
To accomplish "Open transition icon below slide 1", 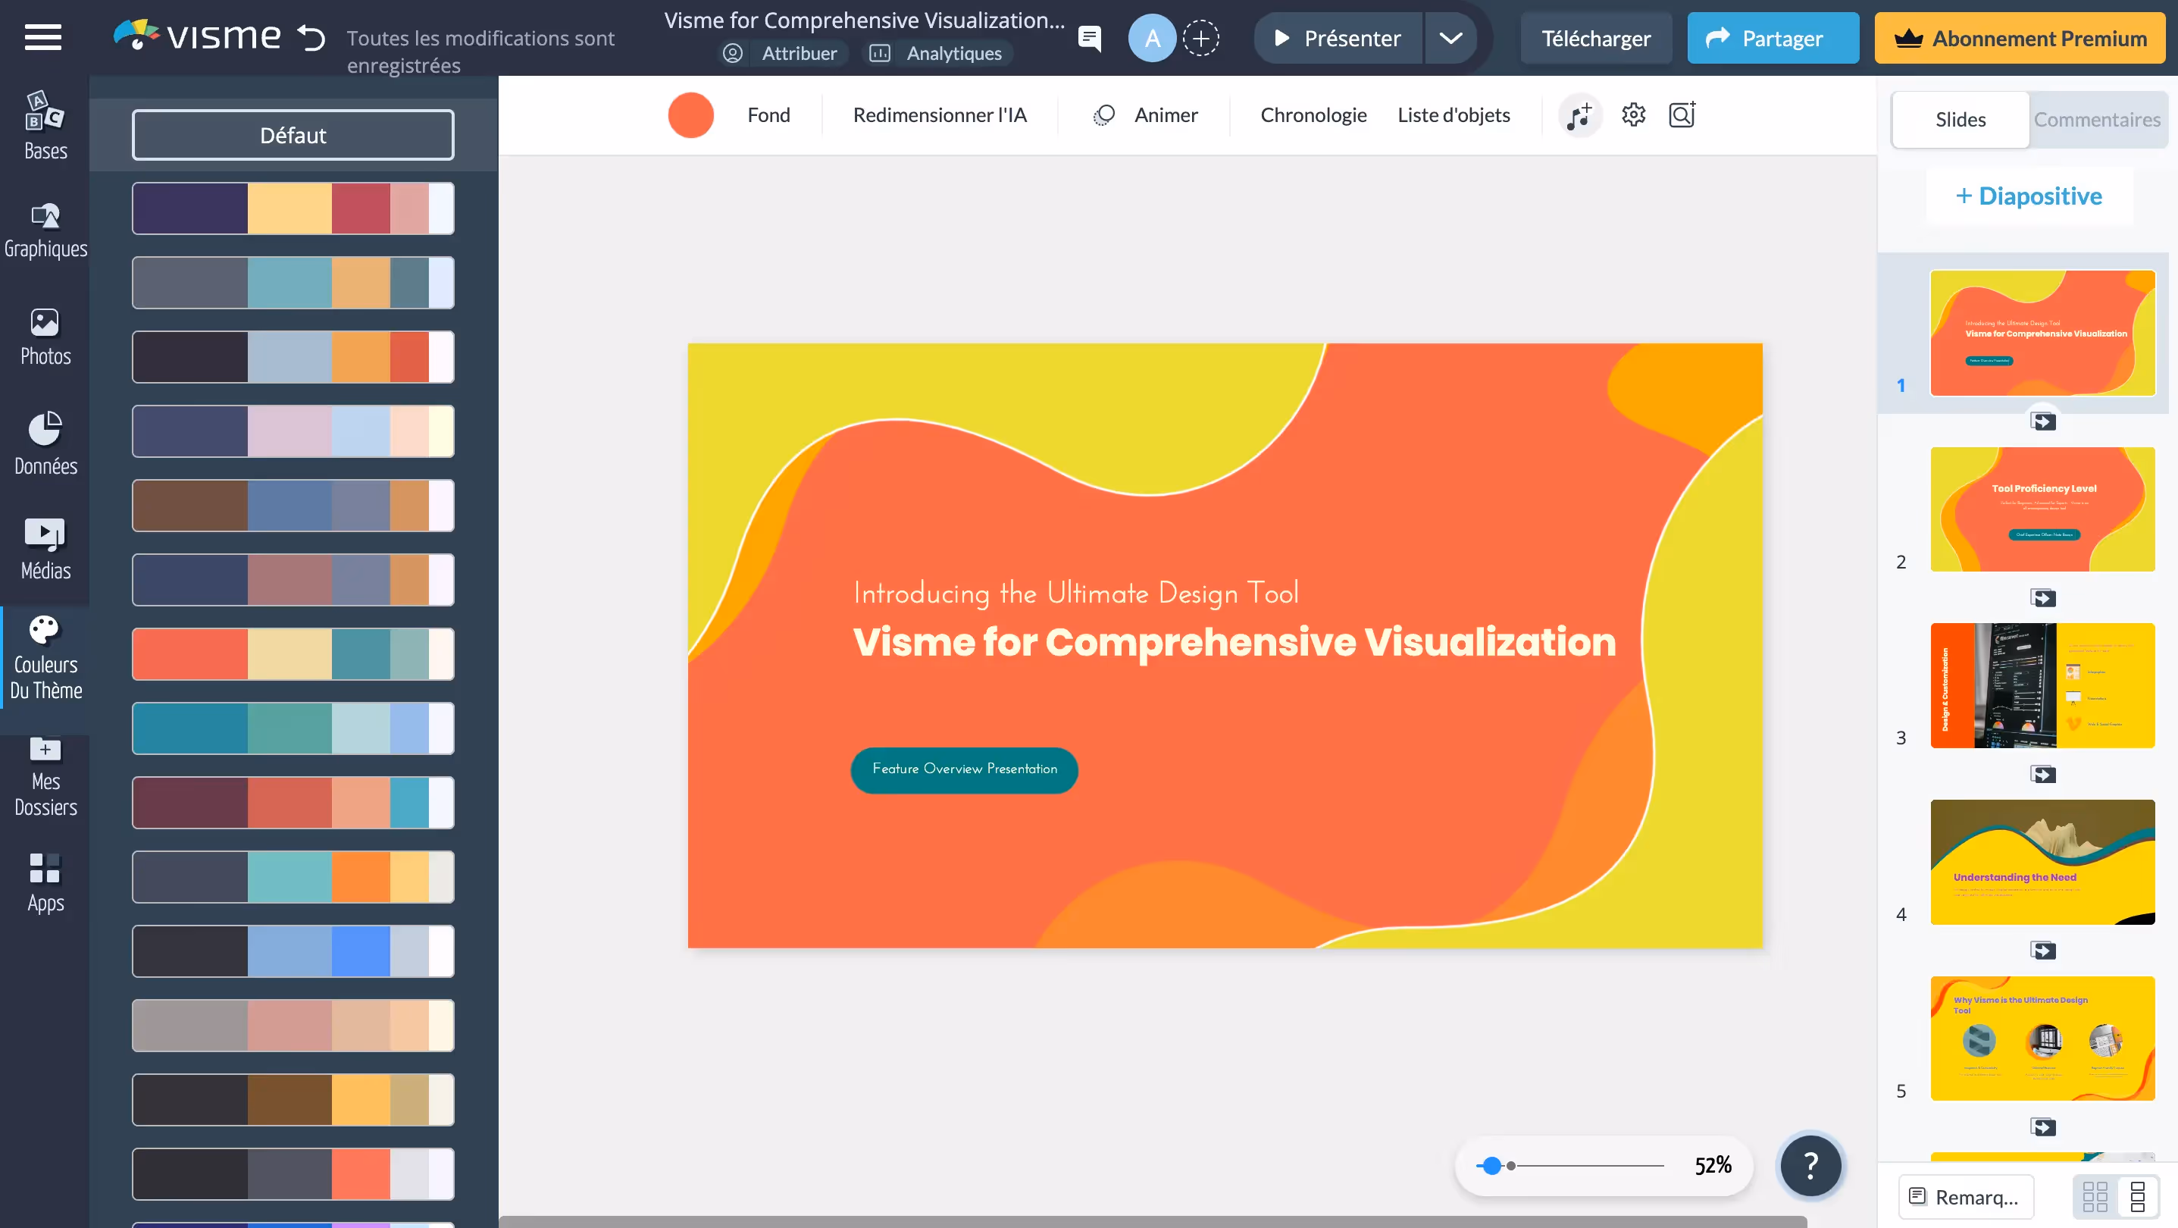I will point(2042,421).
